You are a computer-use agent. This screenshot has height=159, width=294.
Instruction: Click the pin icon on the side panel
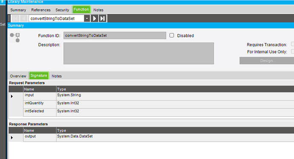(2, 2)
